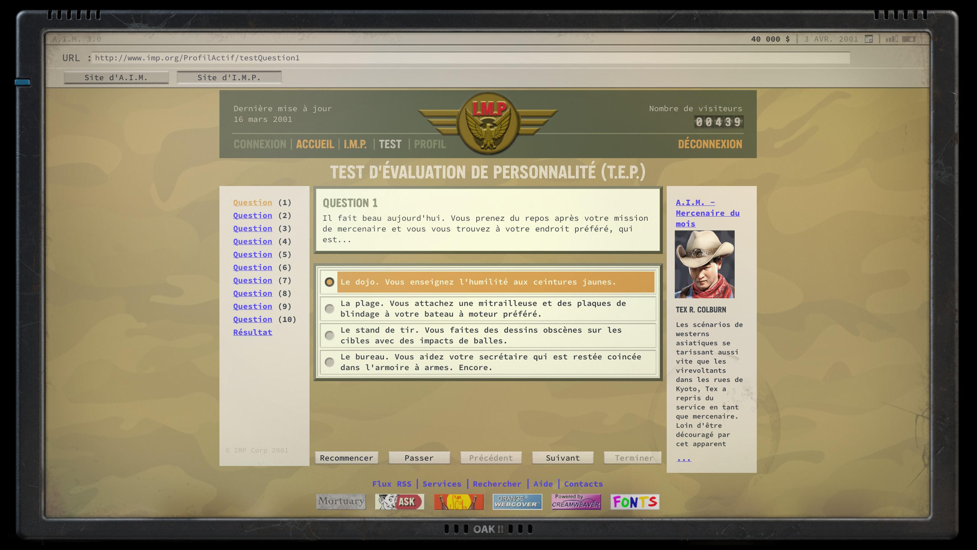Open the Orange Webcover banner
This screenshot has height=550, width=977.
click(517, 501)
